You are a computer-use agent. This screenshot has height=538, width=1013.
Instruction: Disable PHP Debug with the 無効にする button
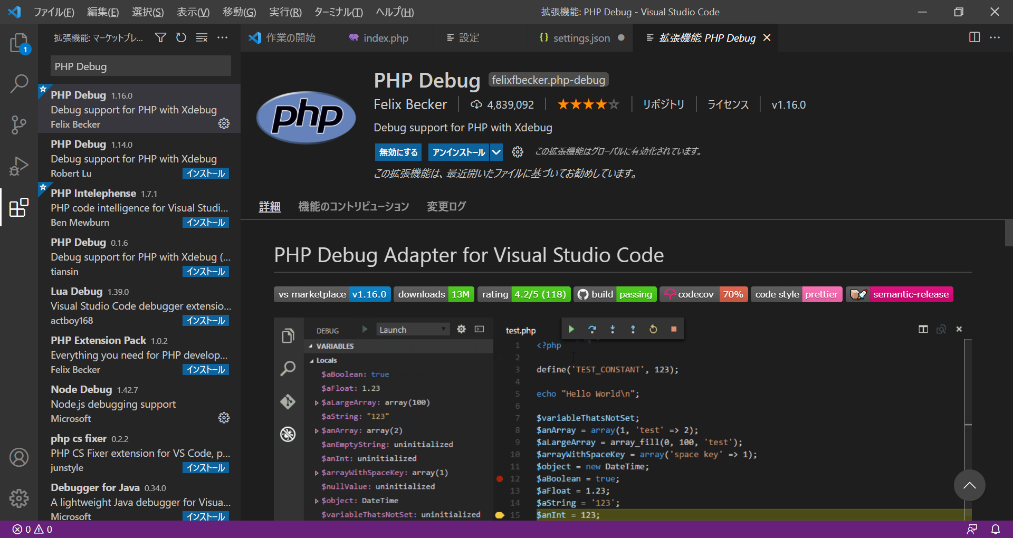click(398, 152)
